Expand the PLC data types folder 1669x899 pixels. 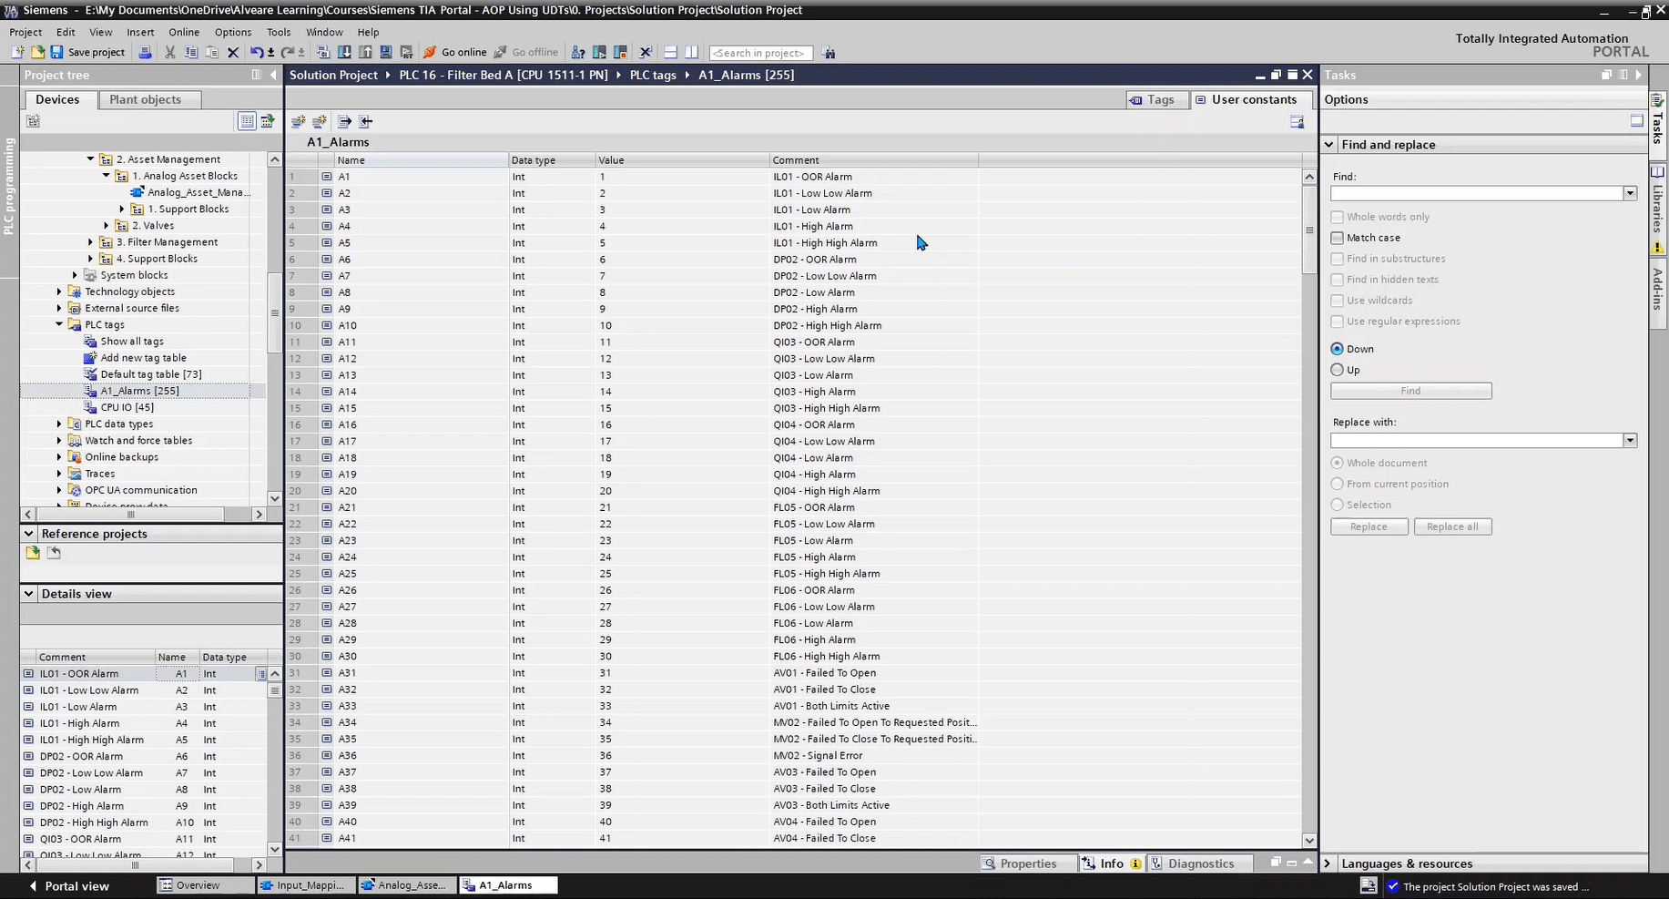60,424
